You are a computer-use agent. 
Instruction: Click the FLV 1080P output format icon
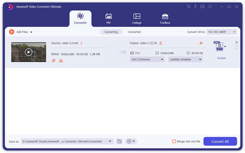click(218, 46)
